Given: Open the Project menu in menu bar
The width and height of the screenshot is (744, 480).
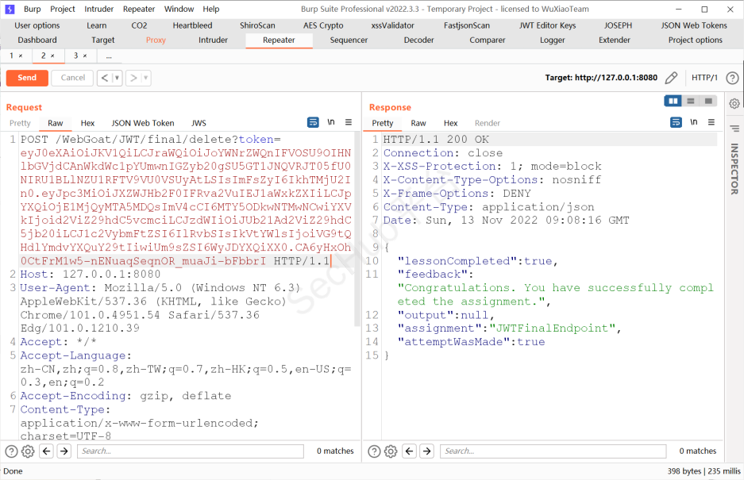Looking at the screenshot, I should 63,9.
